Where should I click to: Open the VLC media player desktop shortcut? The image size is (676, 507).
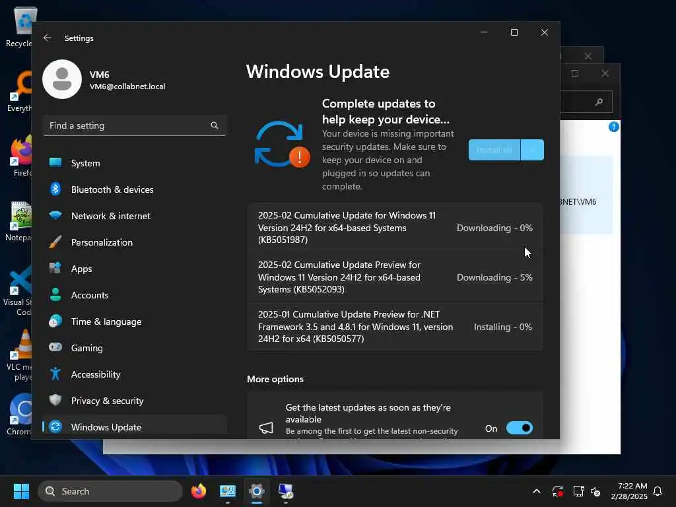click(19, 356)
